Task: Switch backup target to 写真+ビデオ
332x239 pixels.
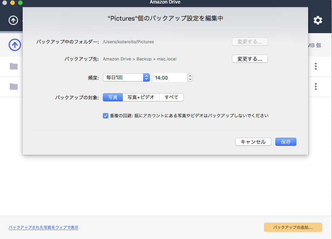Action: tap(141, 97)
